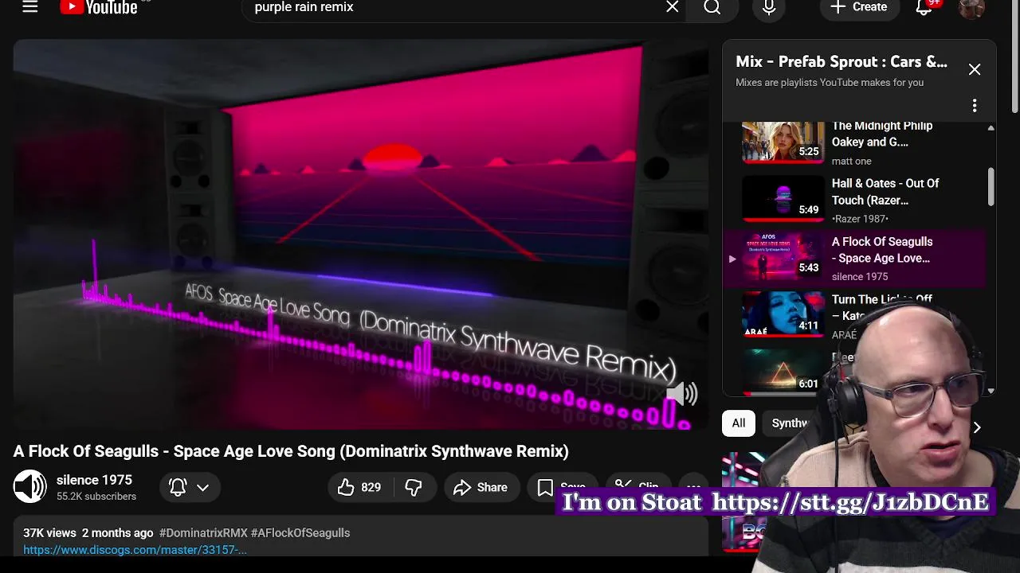
Task: Play the ARAÉ 4:11 video thumbnail
Action: [x=783, y=314]
